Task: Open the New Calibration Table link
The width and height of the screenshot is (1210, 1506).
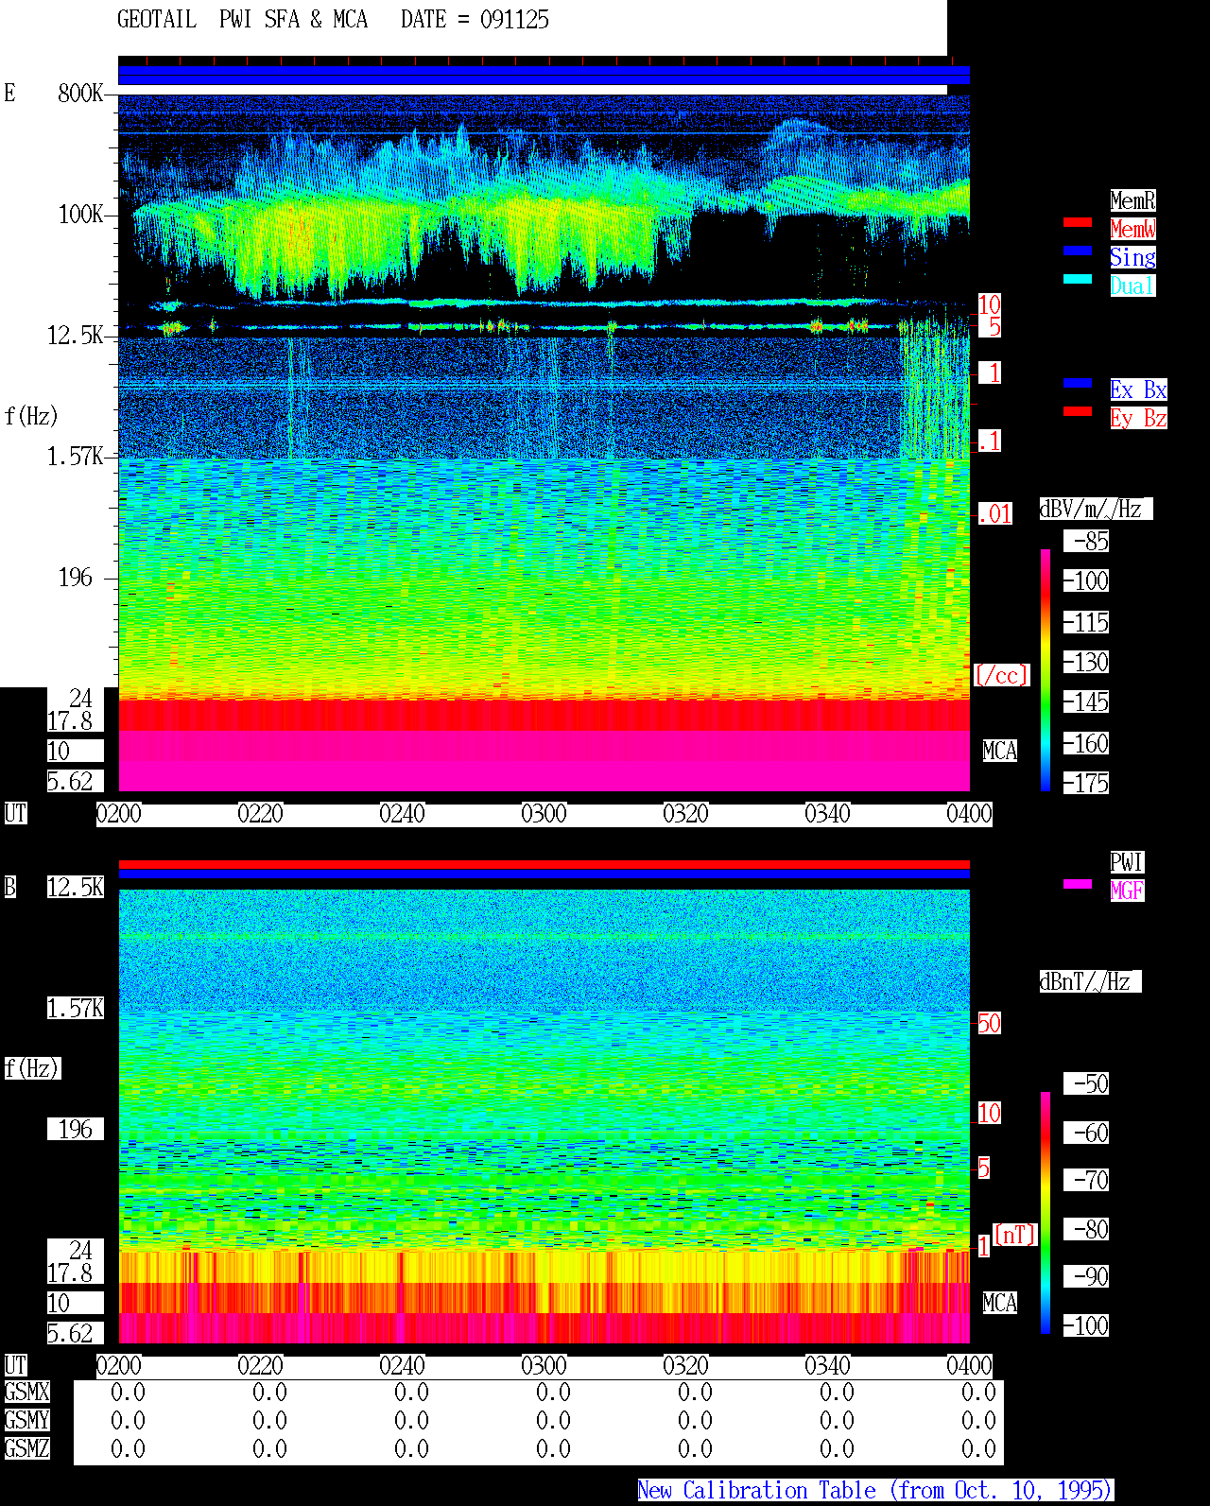Action: 875,1490
